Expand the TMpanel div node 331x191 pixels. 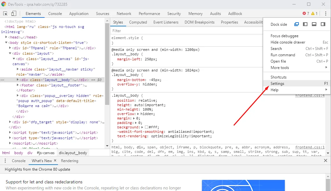pyautogui.click(x=10, y=48)
